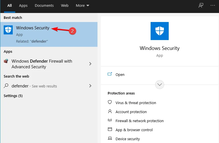Select the All search tab
The image size is (219, 143).
click(x=10, y=6)
